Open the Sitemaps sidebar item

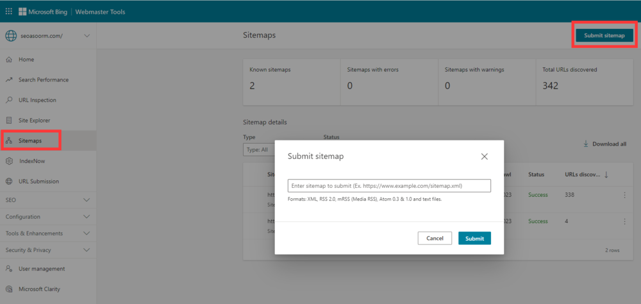click(x=30, y=140)
